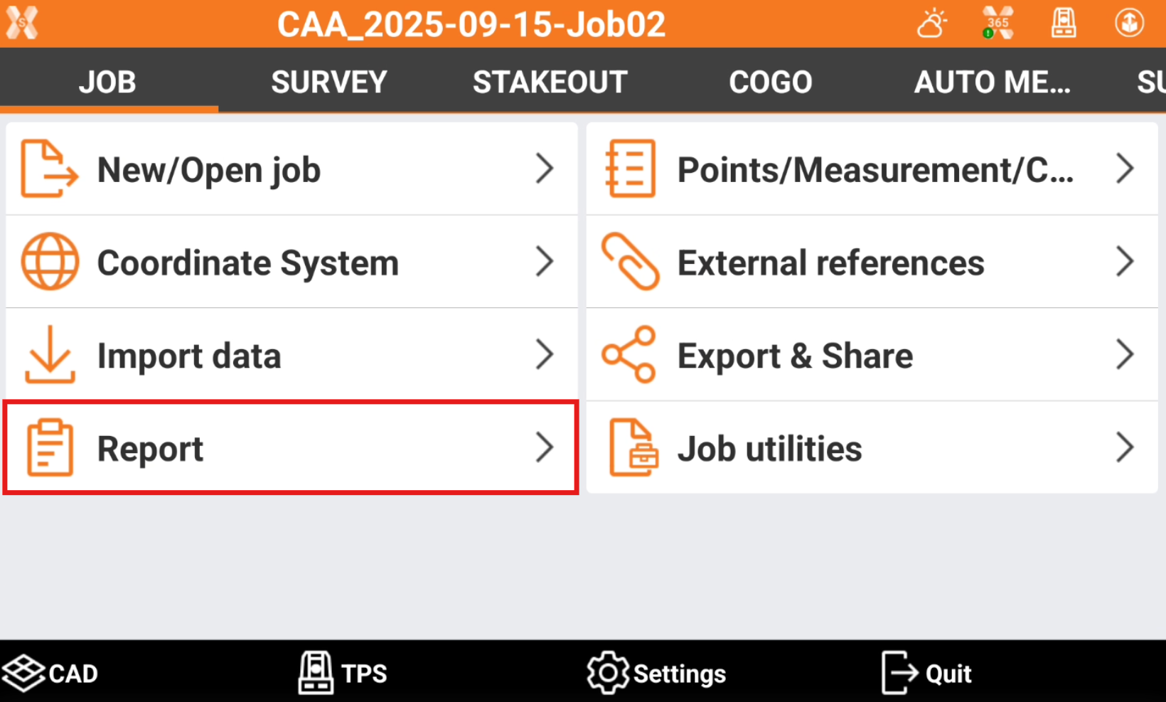Switch to the SURVEY tab

tap(329, 82)
